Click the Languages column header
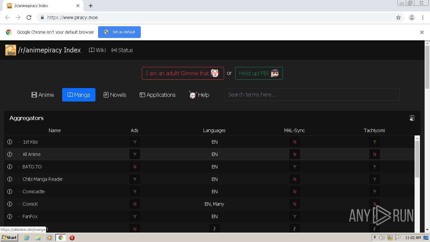Viewport: 430px width, 242px height. pyautogui.click(x=214, y=130)
